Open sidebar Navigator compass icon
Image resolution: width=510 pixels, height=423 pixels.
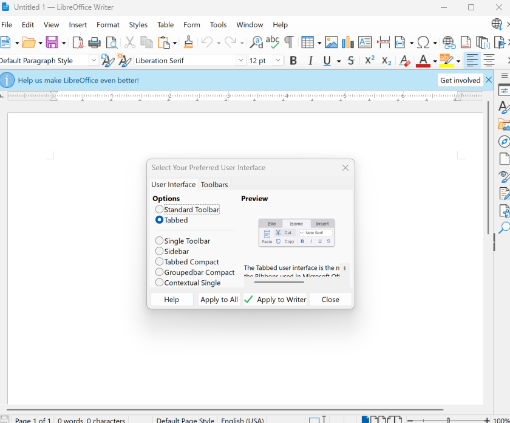504,142
